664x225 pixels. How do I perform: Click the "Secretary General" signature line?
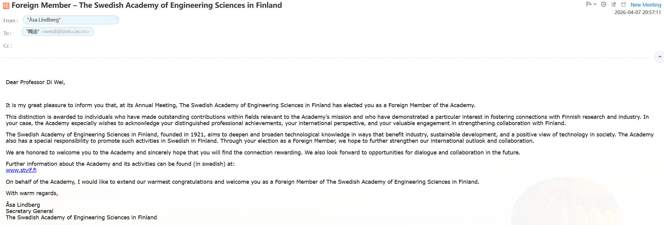29,211
